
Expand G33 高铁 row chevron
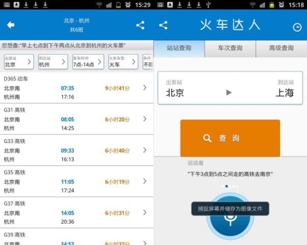point(145,150)
